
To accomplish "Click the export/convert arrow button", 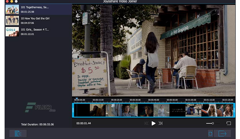I will (222, 134).
